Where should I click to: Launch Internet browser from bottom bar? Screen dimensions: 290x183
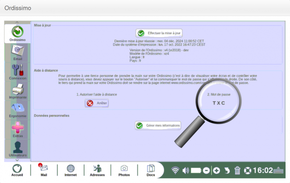tap(70, 171)
